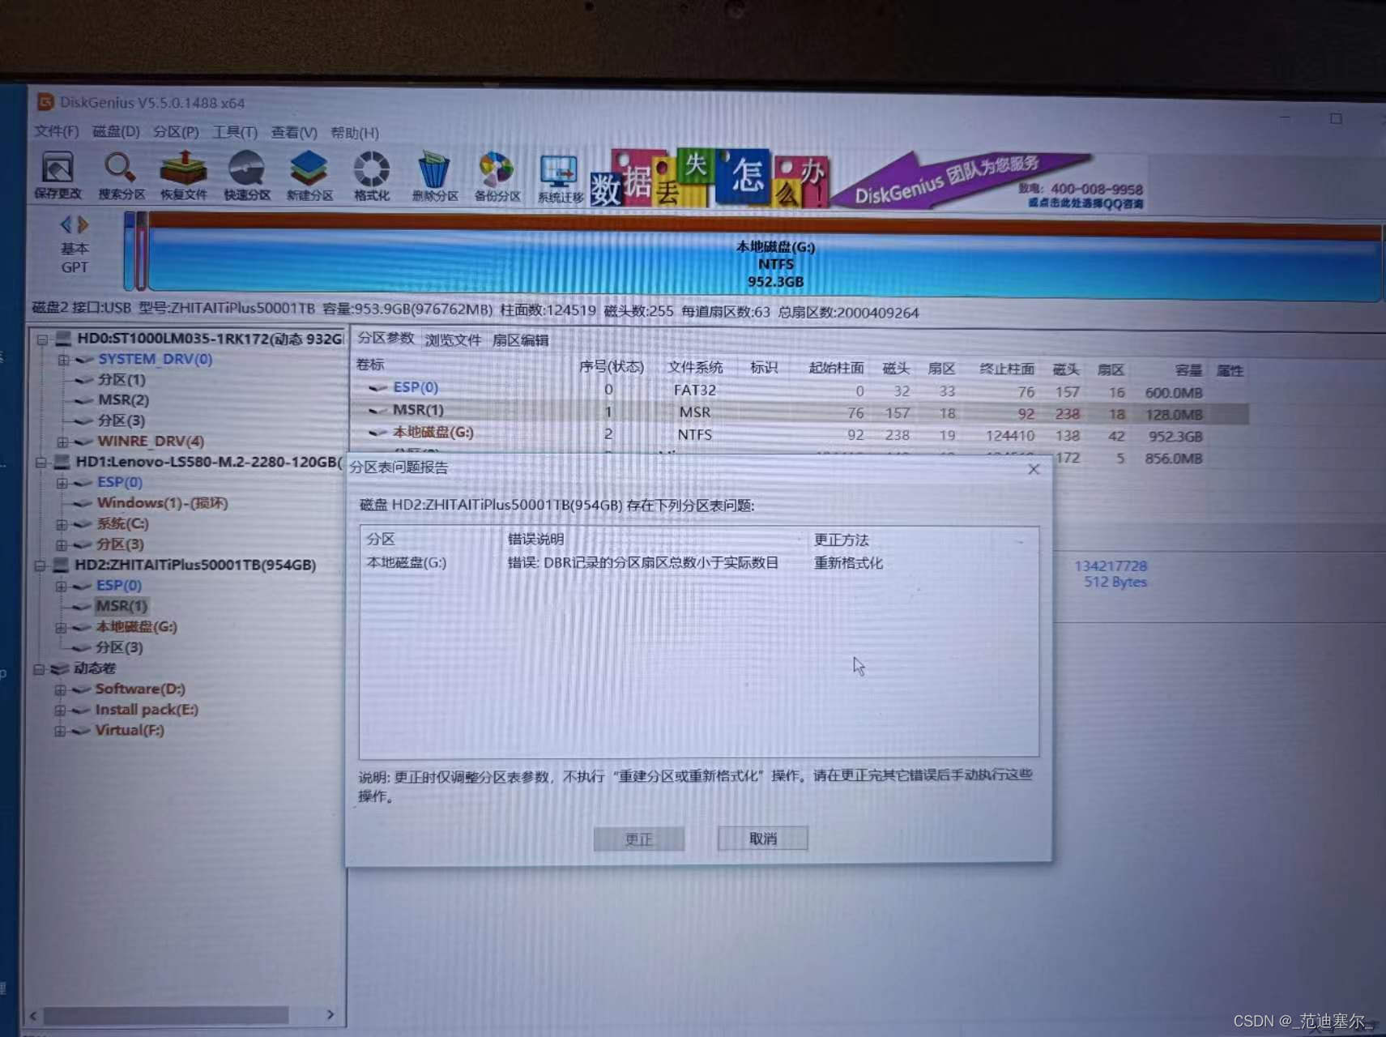Click the Correct (更正) button in dialog
The width and height of the screenshot is (1386, 1037).
point(638,839)
